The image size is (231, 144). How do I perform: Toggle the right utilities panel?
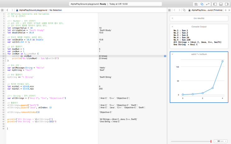tap(227, 4)
